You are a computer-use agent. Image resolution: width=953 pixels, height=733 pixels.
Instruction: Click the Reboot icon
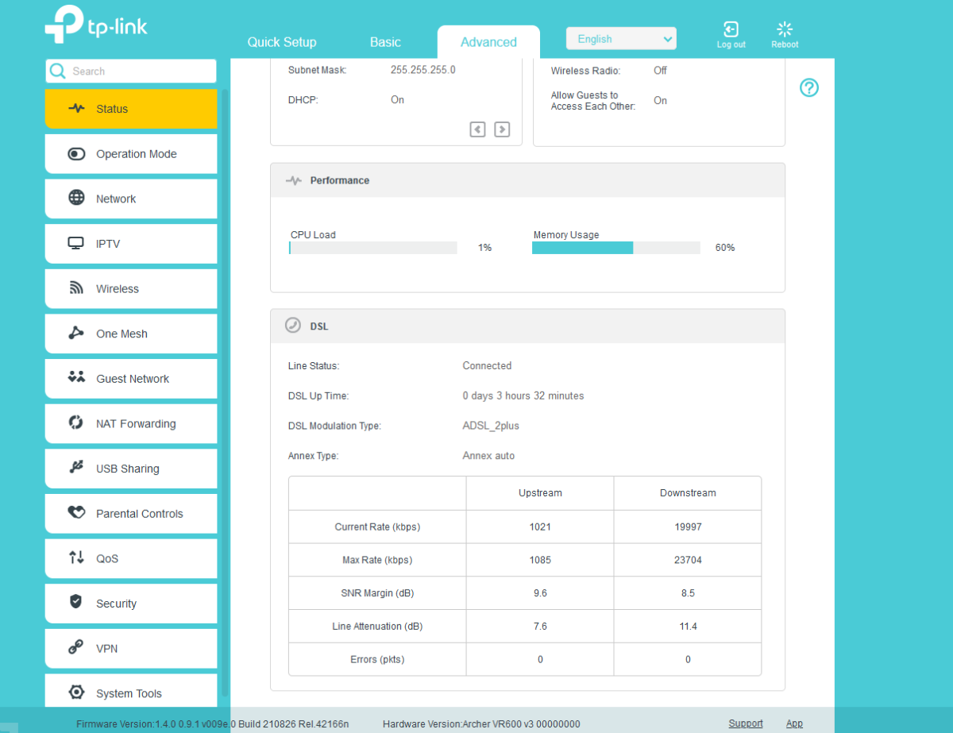coord(784,31)
